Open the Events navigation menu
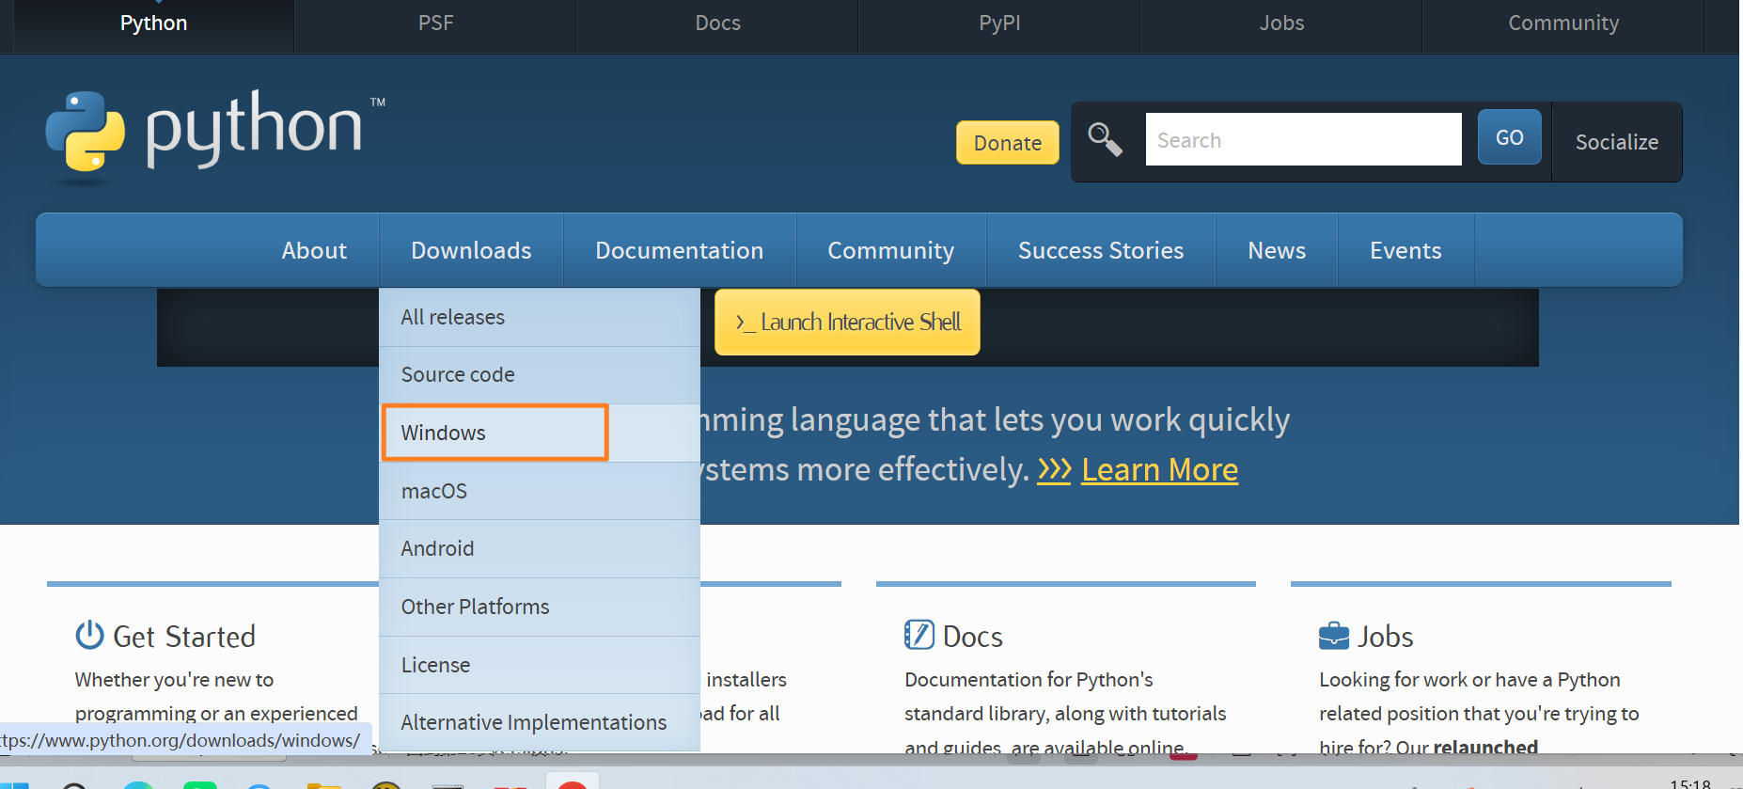The width and height of the screenshot is (1743, 789). (1405, 250)
